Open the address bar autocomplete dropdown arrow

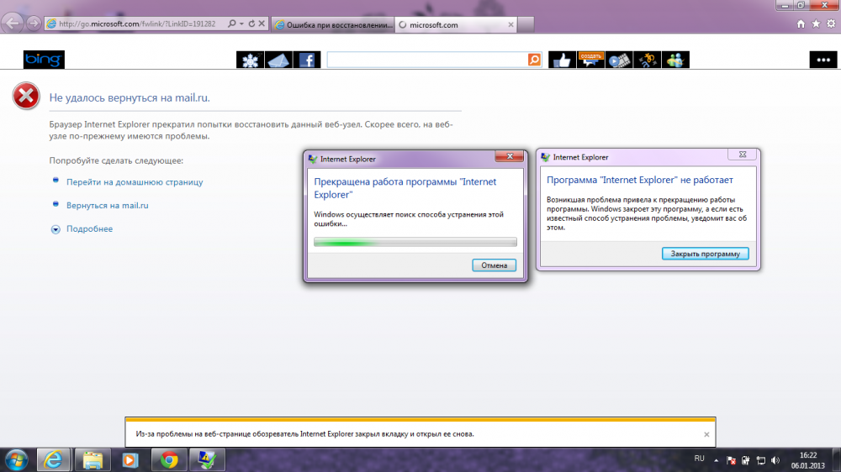pyautogui.click(x=241, y=24)
